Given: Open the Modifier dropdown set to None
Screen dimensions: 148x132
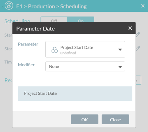Looking at the screenshot, I should [85, 66].
